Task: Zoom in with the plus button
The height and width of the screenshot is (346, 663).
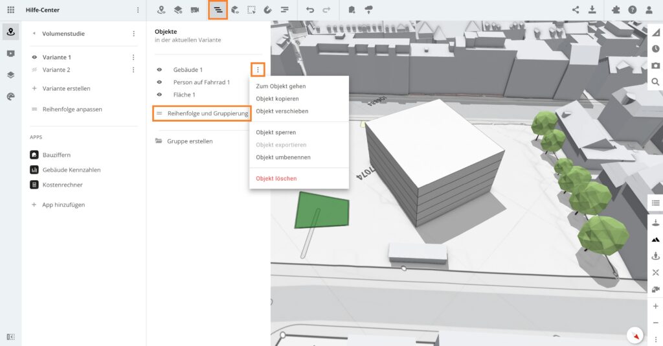Action: tap(655, 306)
